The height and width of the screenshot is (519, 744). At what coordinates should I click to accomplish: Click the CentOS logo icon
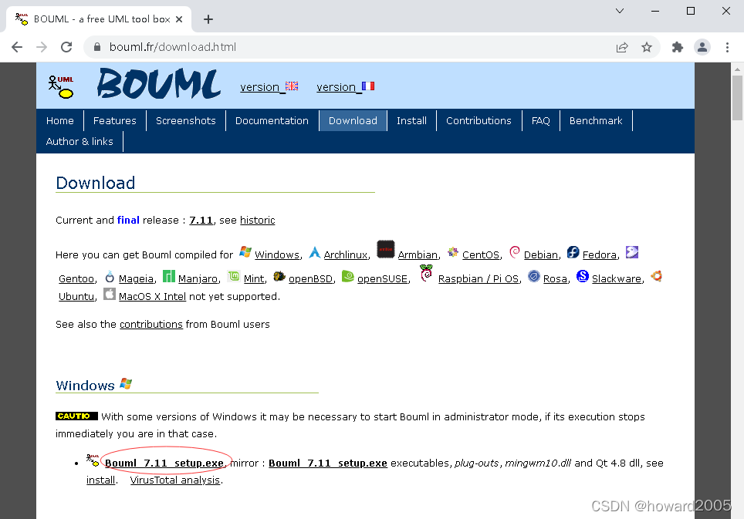pyautogui.click(x=453, y=252)
